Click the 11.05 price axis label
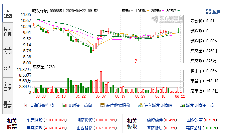This screenshot has height=136, width=229. 26,15
